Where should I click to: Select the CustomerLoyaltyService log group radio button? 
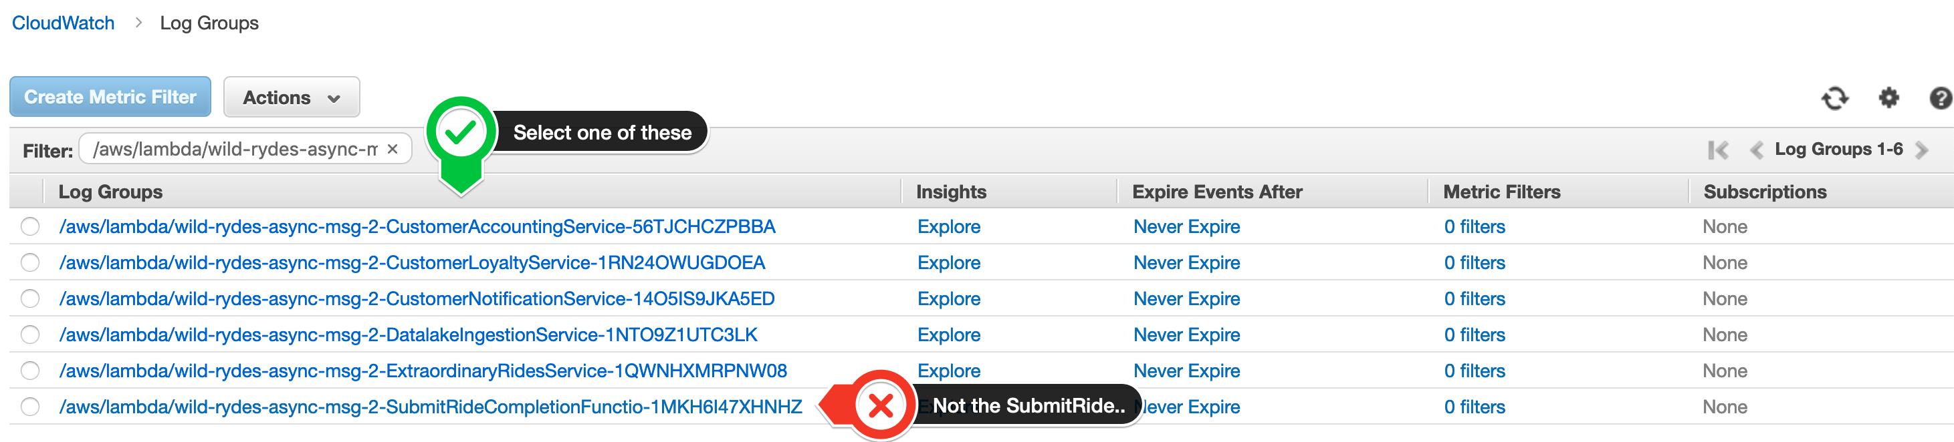(30, 262)
